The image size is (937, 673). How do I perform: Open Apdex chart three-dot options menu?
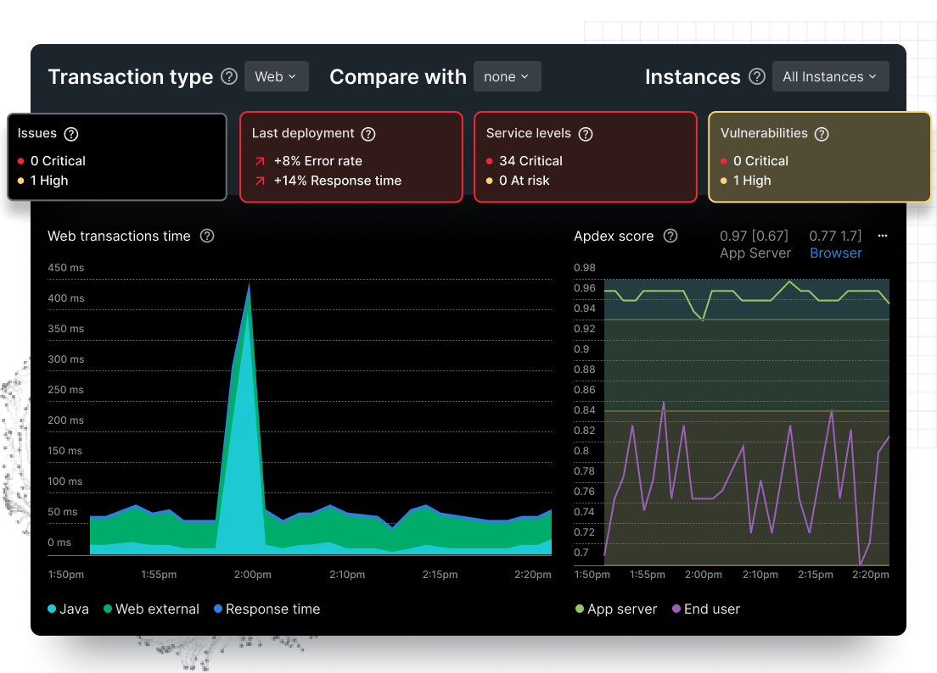882,236
